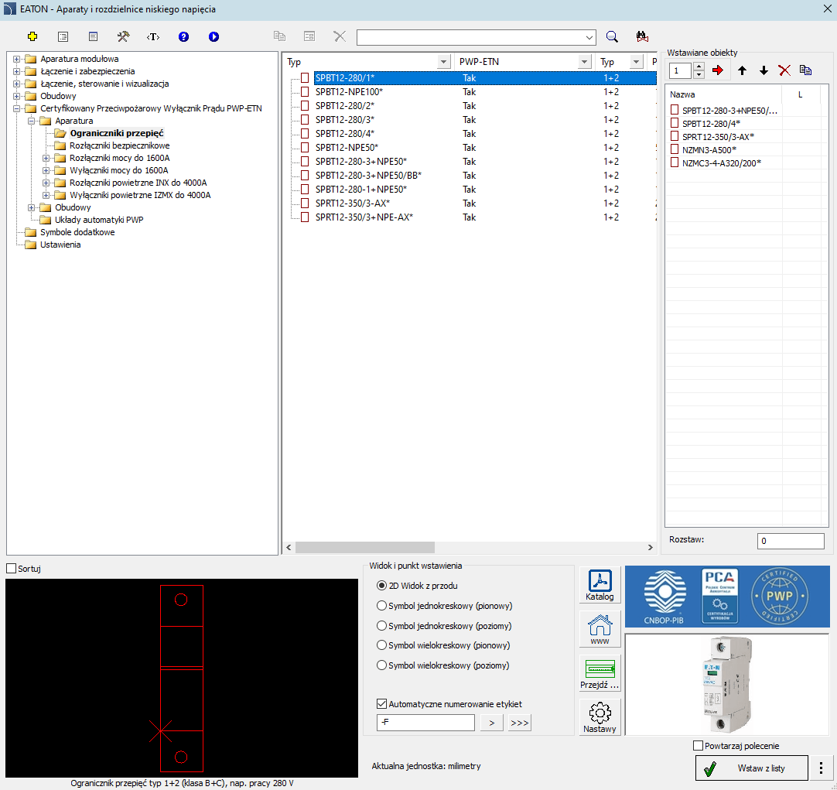Select Ograniczniki przepięć folder
This screenshot has height=790, width=837.
pyautogui.click(x=117, y=133)
